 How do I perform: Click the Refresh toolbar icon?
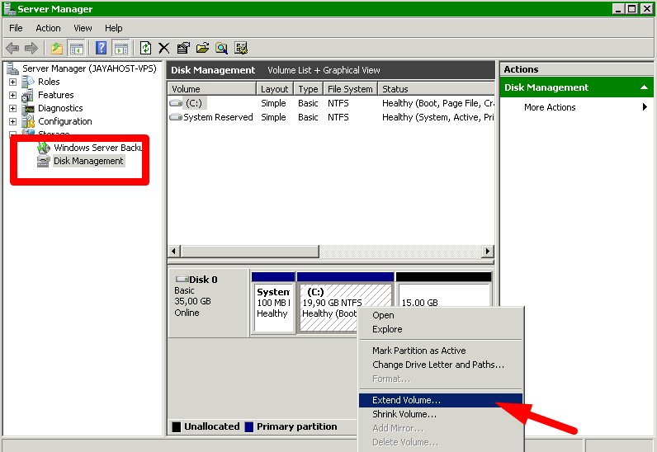(x=145, y=48)
